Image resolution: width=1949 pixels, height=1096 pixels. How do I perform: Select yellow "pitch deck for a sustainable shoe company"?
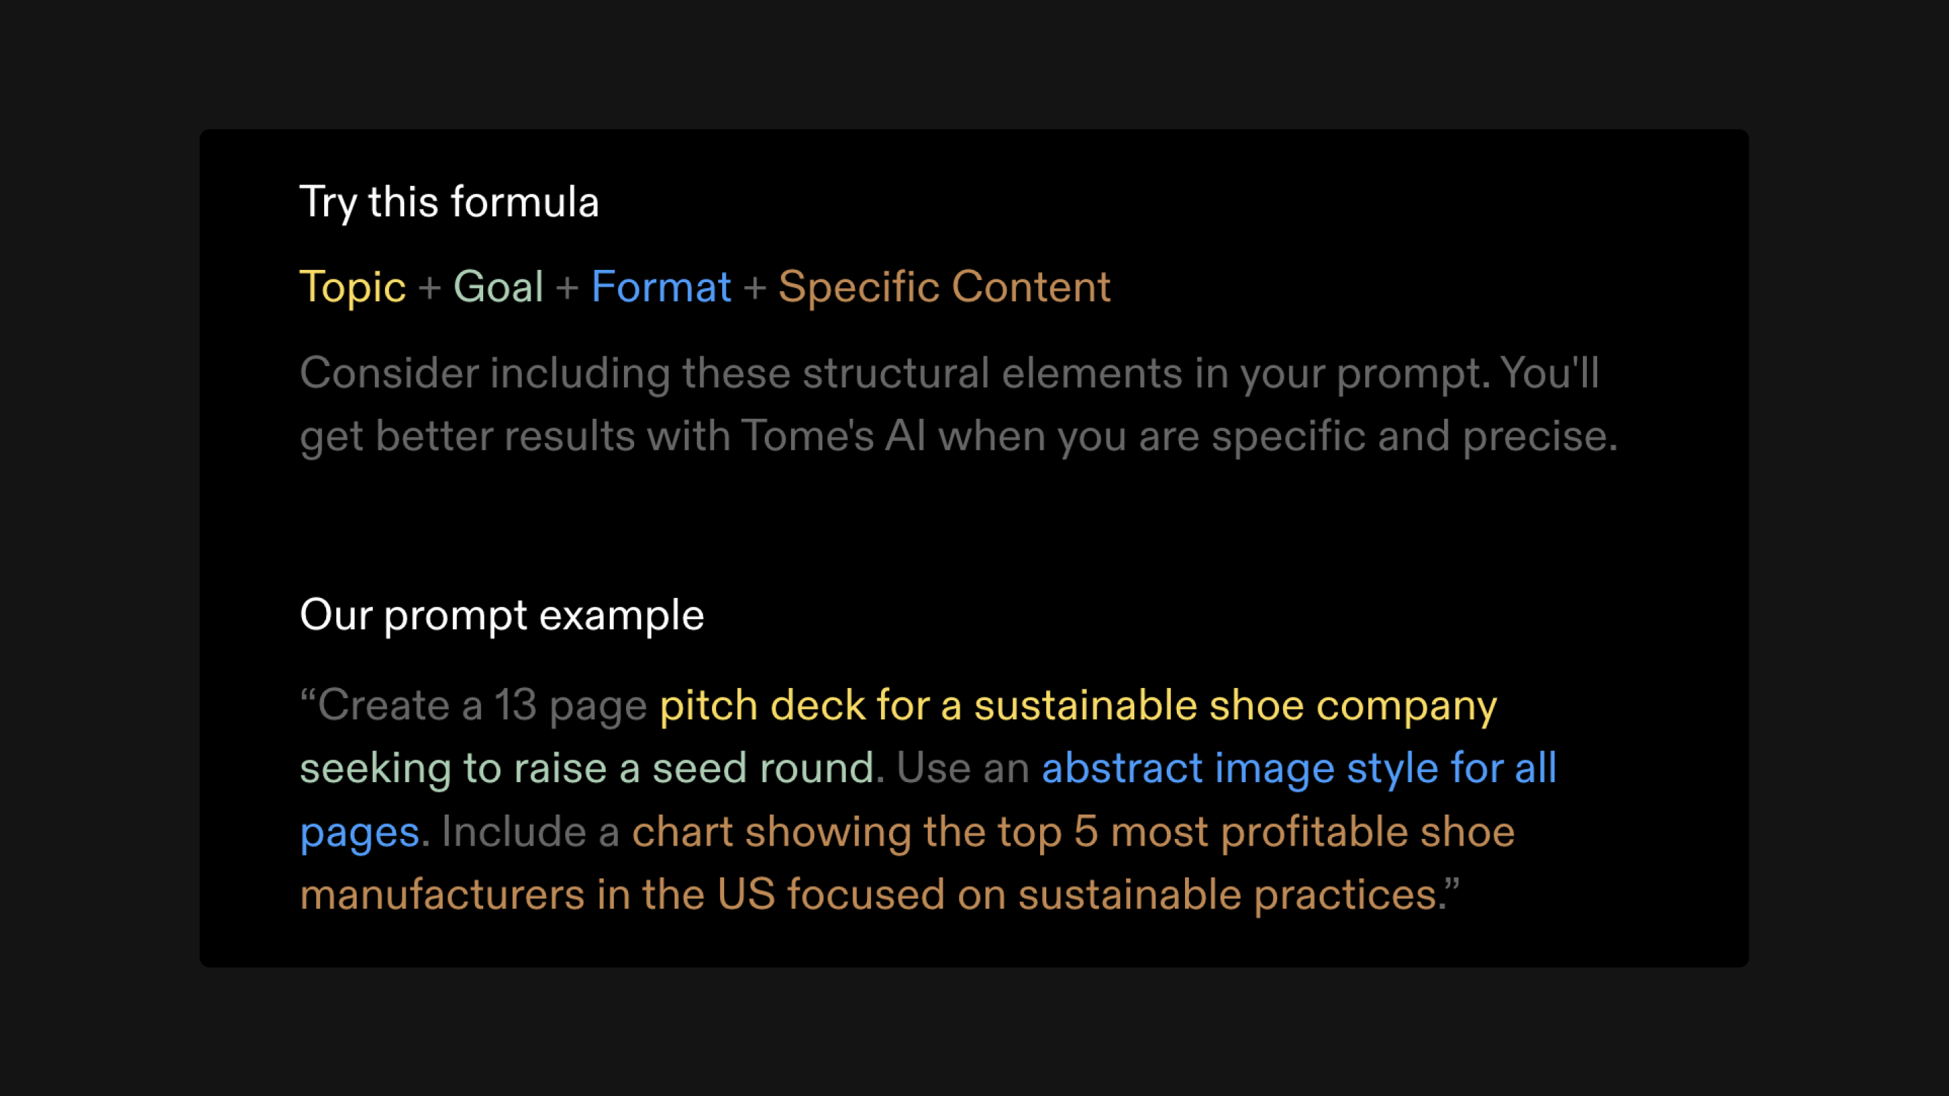point(1078,706)
